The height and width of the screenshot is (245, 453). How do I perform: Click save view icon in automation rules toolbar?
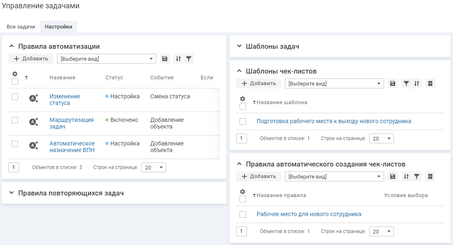(x=165, y=59)
